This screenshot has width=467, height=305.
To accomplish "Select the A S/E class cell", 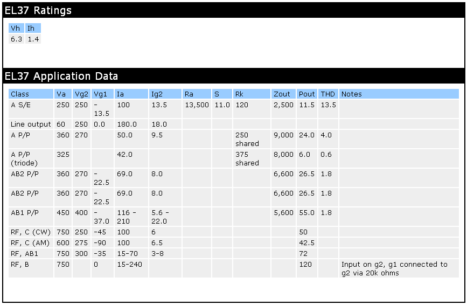I will pos(31,109).
